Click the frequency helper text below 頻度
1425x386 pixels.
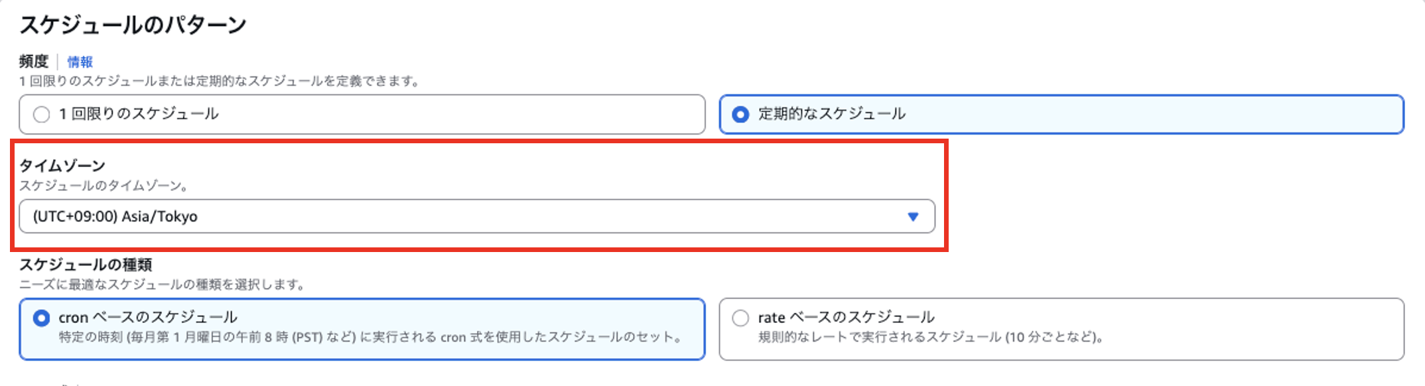coord(219,82)
